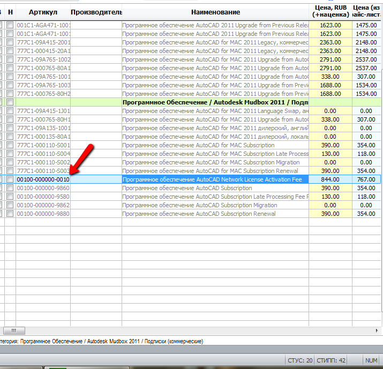Select 'AutoCAD for MAC Subscription Renewal' name cell

click(215, 171)
